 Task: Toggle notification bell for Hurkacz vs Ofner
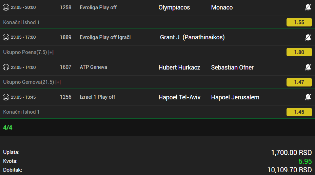308,67
